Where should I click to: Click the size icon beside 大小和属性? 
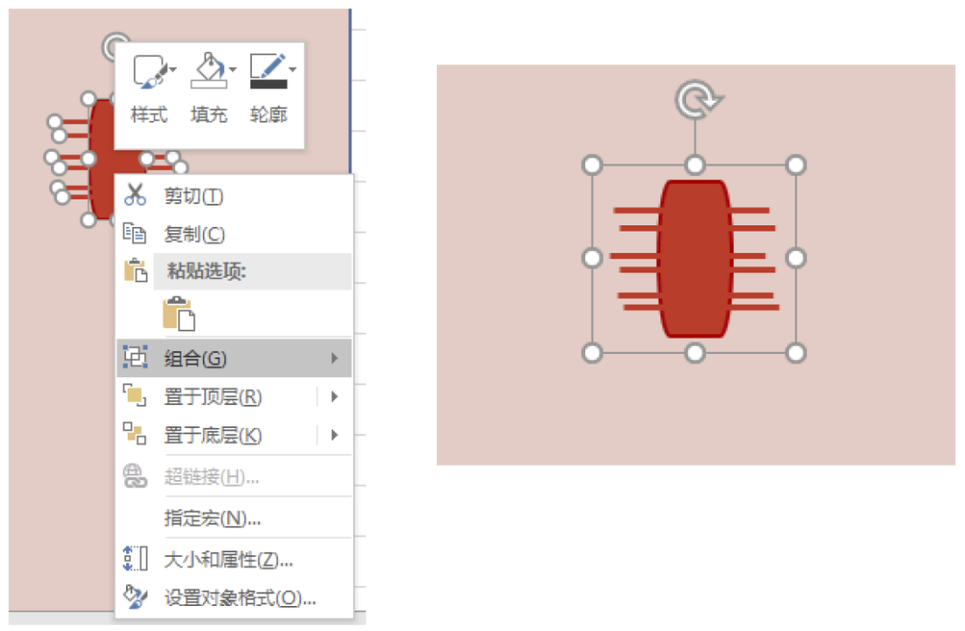[x=136, y=559]
